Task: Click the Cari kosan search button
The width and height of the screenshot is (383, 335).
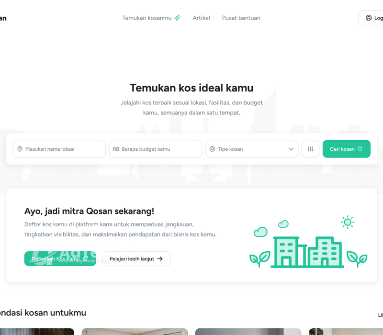Action: [346, 149]
